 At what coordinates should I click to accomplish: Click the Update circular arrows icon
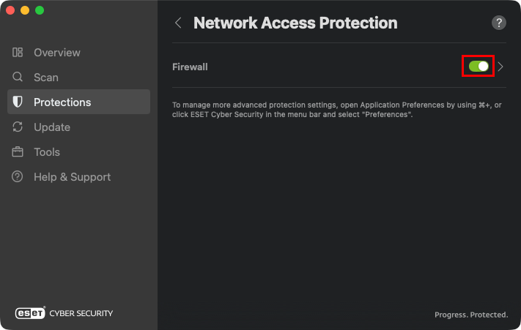pyautogui.click(x=18, y=127)
